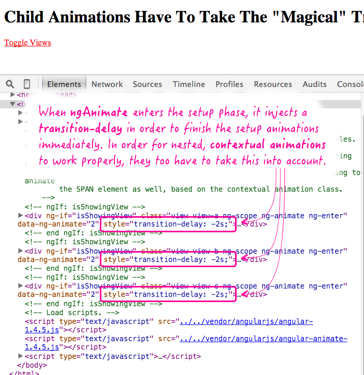Image resolution: width=364 pixels, height=375 pixels.
Task: Go to the Profiles tab
Action: pos(229,84)
